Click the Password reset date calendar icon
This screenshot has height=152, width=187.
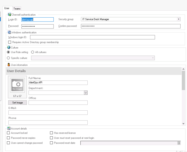pyautogui.click(x=179, y=143)
